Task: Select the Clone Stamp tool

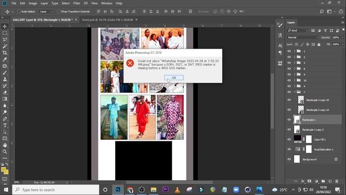Action: coord(5,79)
